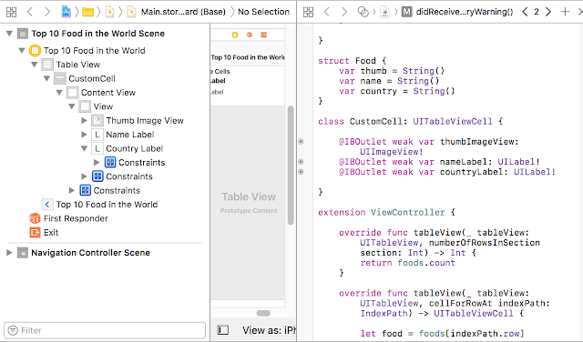Click the Table View prototype content area
This screenshot has height=342, width=583.
[249, 202]
